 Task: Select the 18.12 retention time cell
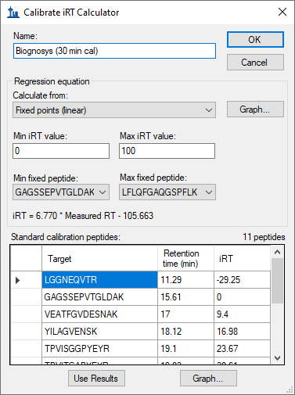click(x=185, y=332)
